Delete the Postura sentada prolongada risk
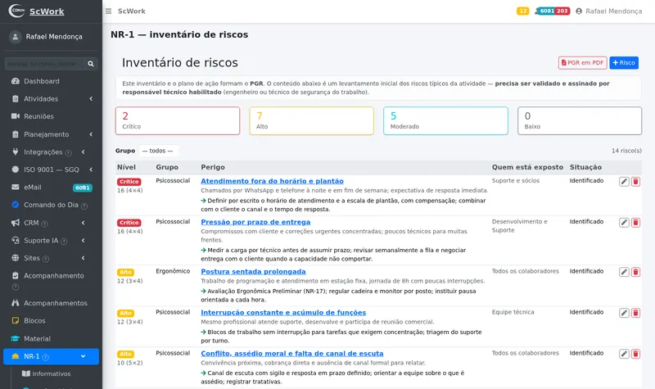The width and height of the screenshot is (655, 389). (x=636, y=272)
